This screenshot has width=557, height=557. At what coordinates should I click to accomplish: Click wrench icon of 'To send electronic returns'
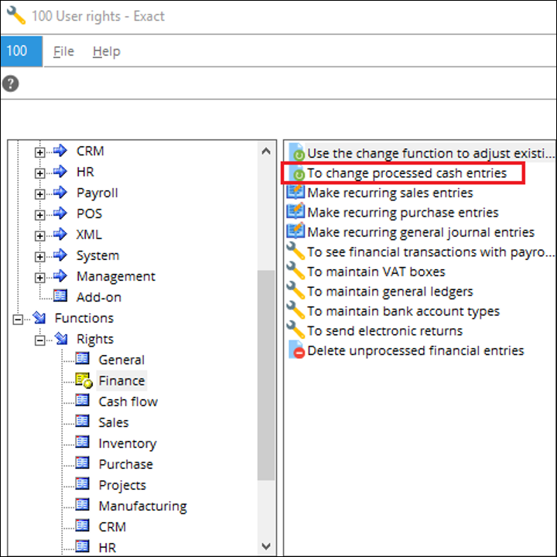tap(296, 330)
